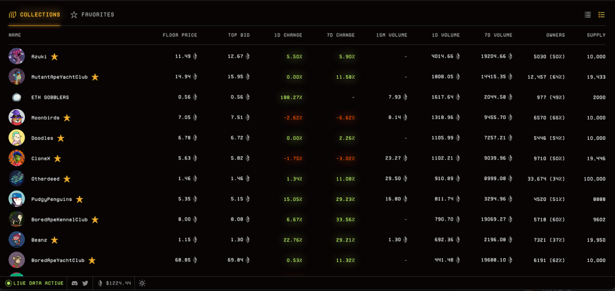
Task: Open the PudgyPenguins avatar image
Action: [17, 199]
